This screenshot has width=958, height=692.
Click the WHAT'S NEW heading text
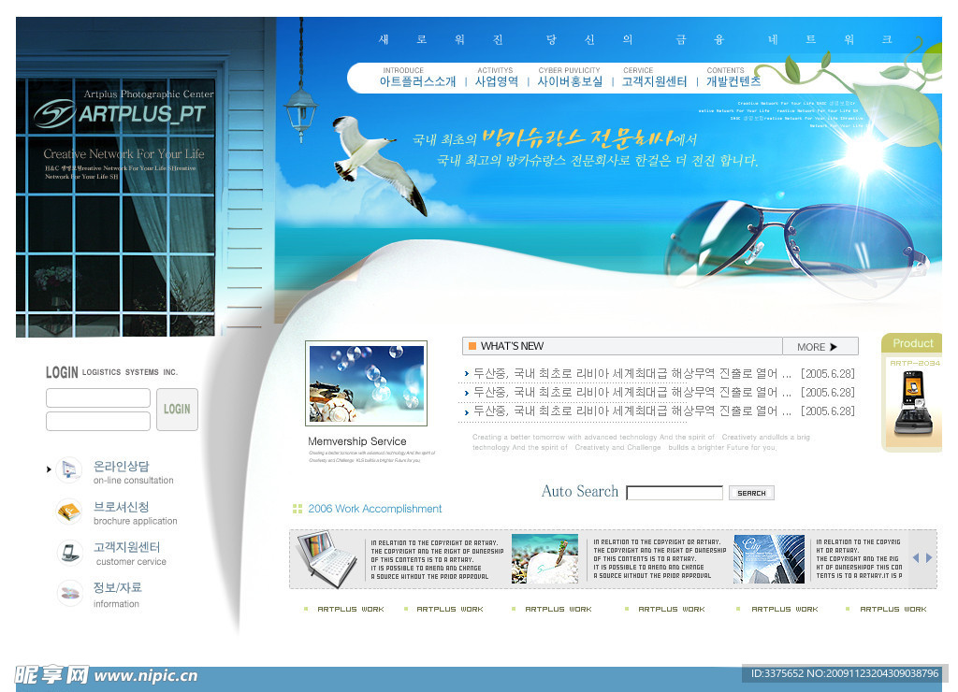(x=512, y=346)
